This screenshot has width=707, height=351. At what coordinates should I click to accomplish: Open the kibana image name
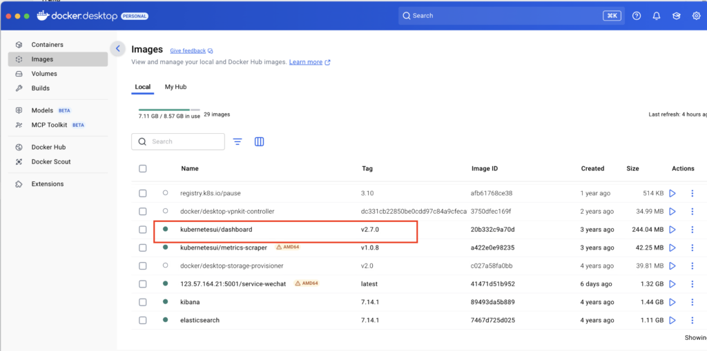(x=190, y=302)
